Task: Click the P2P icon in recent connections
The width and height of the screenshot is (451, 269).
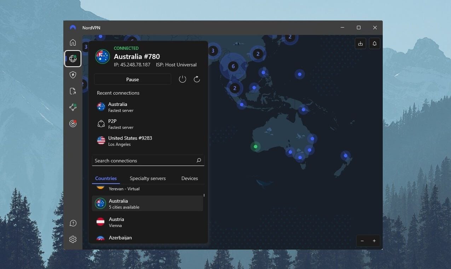Action: (x=101, y=124)
